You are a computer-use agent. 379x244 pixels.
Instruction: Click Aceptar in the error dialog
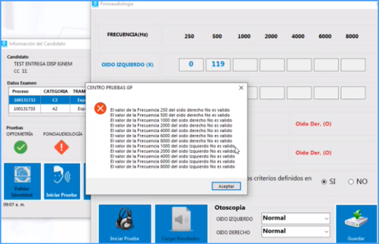(x=226, y=186)
